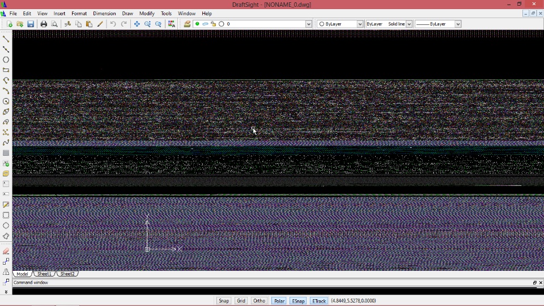Viewport: 544px width, 306px height.
Task: Open the Tools menu
Action: pyautogui.click(x=166, y=14)
